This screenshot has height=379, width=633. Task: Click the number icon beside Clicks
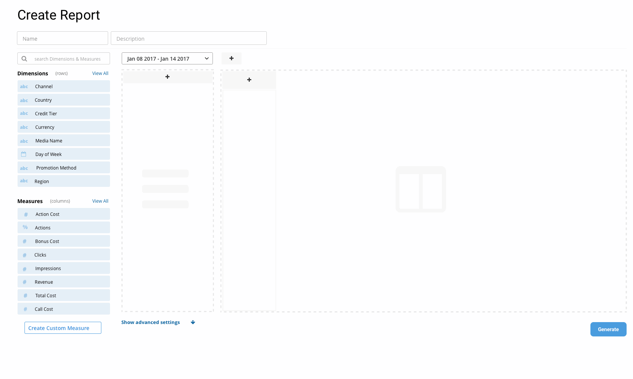pyautogui.click(x=25, y=255)
